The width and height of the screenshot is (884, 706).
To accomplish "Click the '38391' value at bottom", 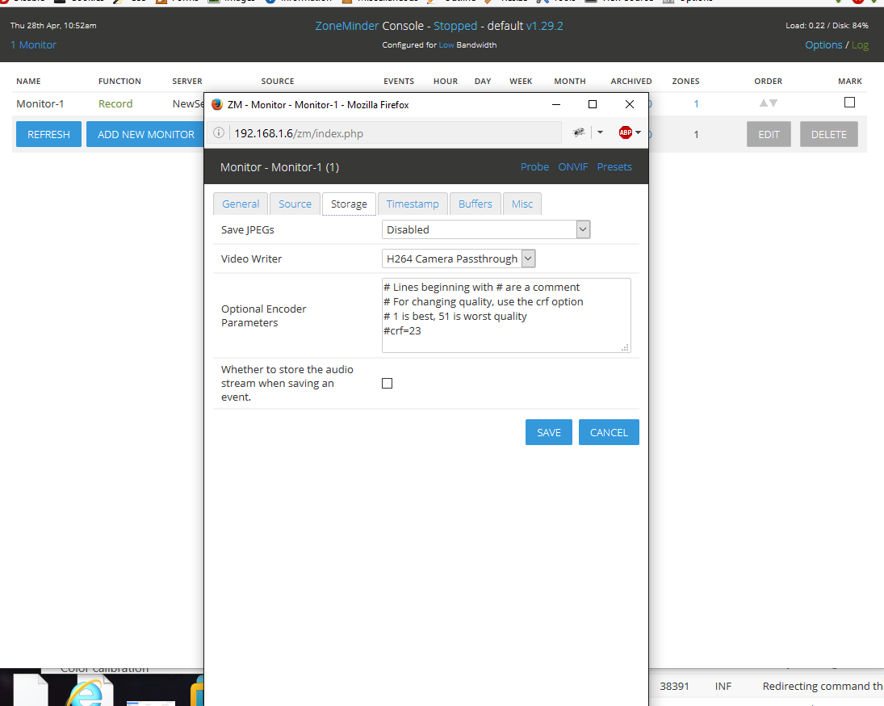I will [674, 687].
